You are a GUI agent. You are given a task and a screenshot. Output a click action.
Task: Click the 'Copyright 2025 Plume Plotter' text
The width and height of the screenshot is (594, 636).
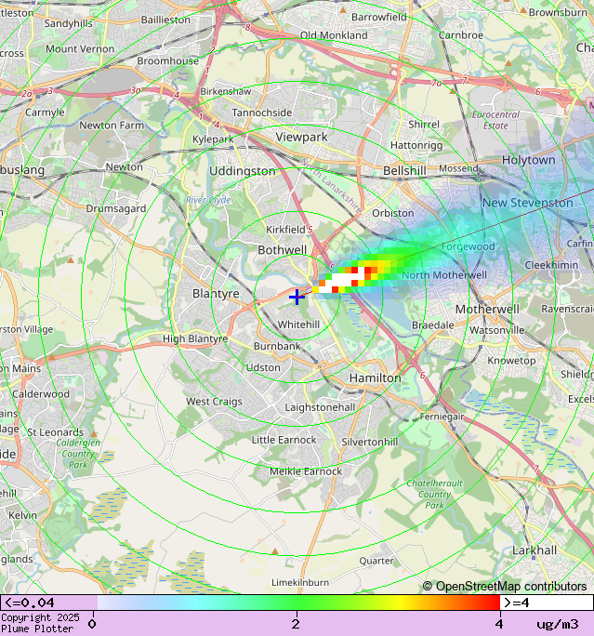pos(40,623)
